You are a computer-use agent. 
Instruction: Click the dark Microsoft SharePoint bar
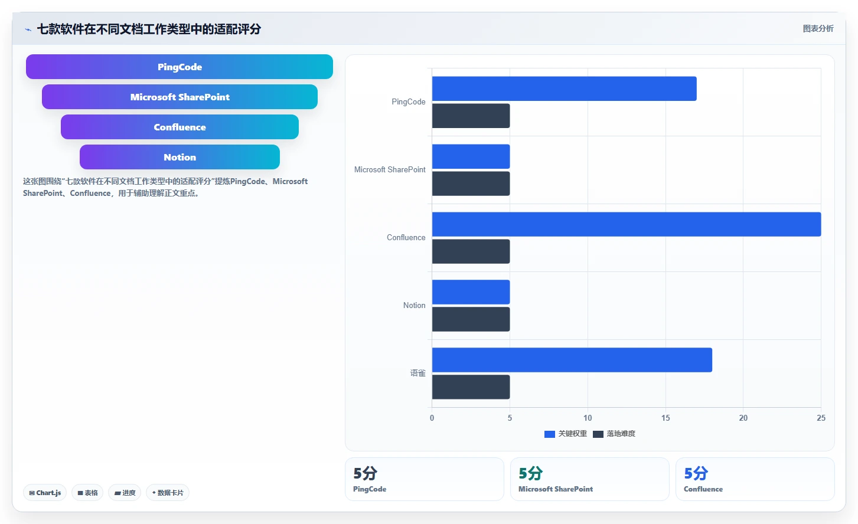click(471, 184)
